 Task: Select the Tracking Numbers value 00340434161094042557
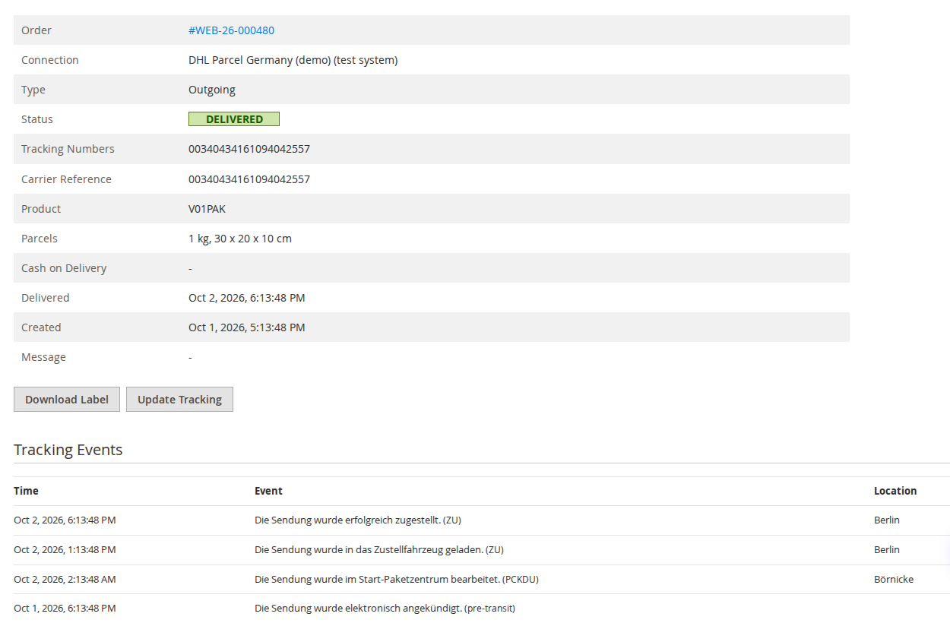point(249,149)
